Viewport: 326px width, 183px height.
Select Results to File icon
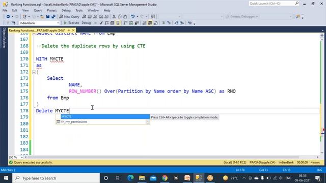(155, 23)
